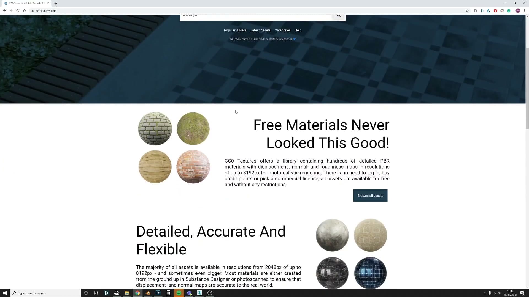Open Task View on the taskbar
This screenshot has height=297, width=529.
(x=96, y=293)
